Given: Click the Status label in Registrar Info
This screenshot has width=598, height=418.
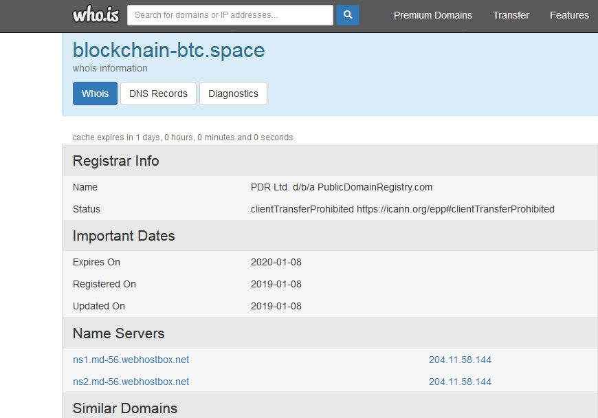Looking at the screenshot, I should (87, 210).
